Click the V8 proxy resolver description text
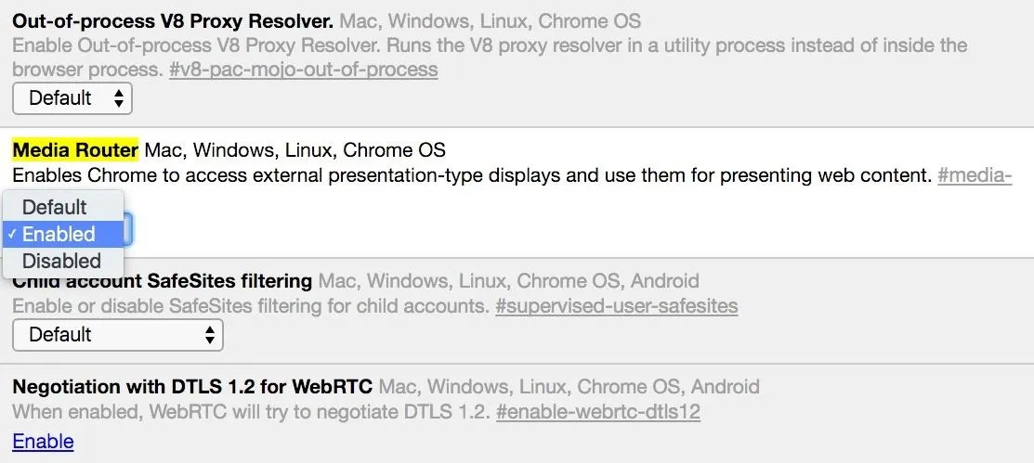Screen dimensions: 1034x463 coord(490,58)
